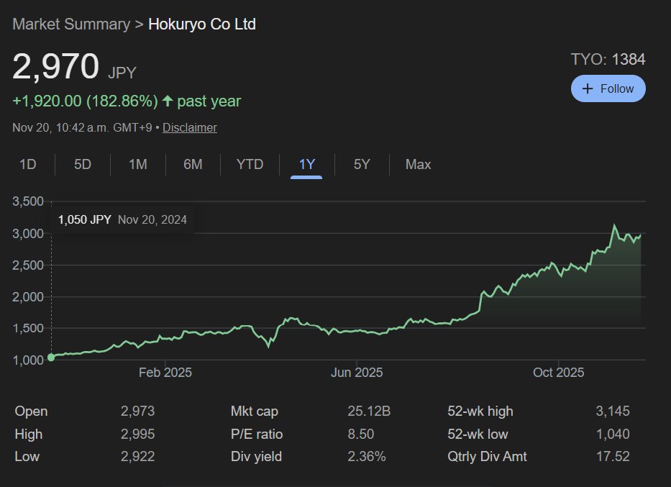Click the 3,500 y-axis label
Image resolution: width=671 pixels, height=487 pixels.
point(28,201)
